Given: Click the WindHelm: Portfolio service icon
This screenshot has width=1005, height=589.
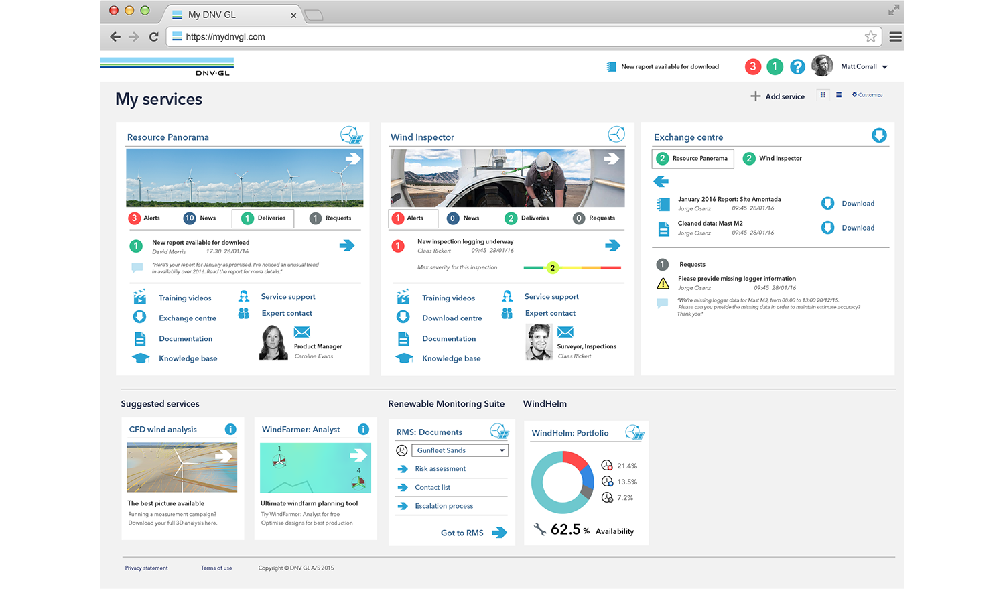Looking at the screenshot, I should pyautogui.click(x=634, y=432).
